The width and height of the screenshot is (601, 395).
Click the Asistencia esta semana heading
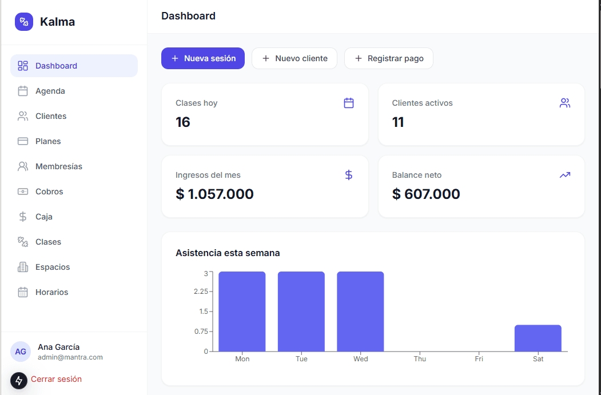point(228,253)
